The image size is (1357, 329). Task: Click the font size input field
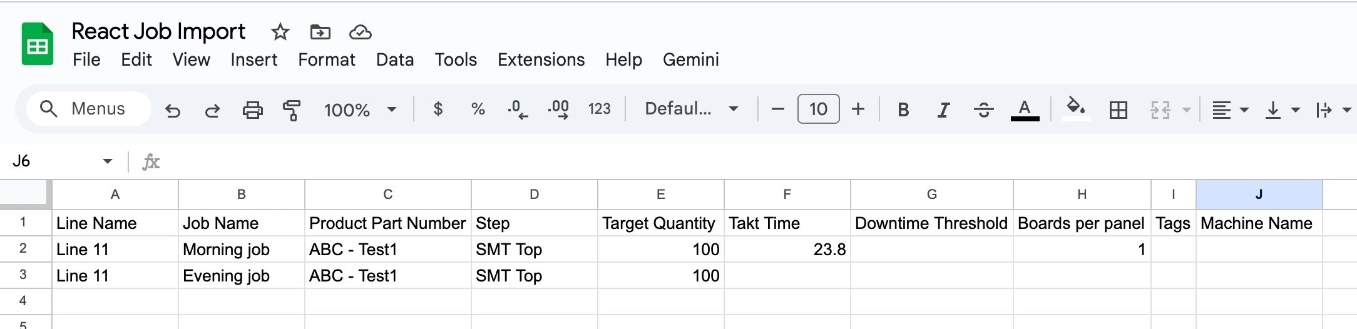tap(818, 109)
